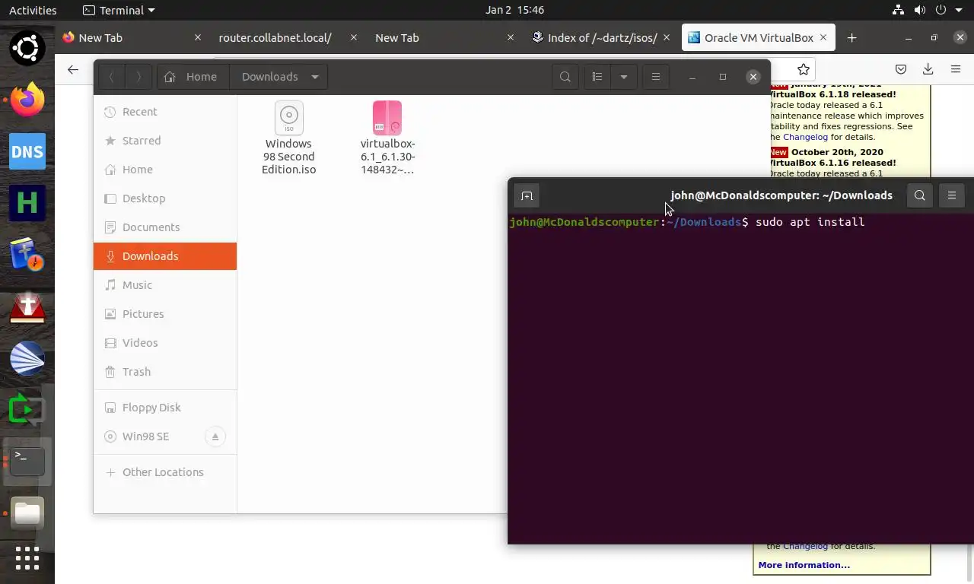The width and height of the screenshot is (974, 584).
Task: Eject the Win98 SE volume
Action: [x=215, y=436]
